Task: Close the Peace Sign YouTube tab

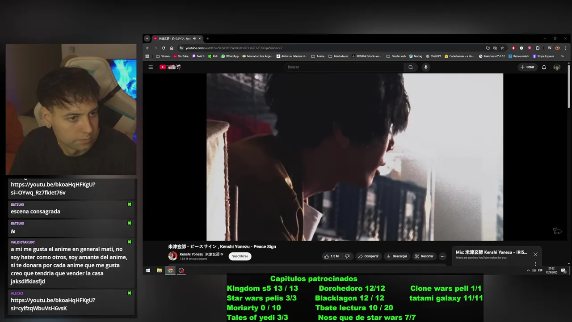Action: tap(200, 38)
